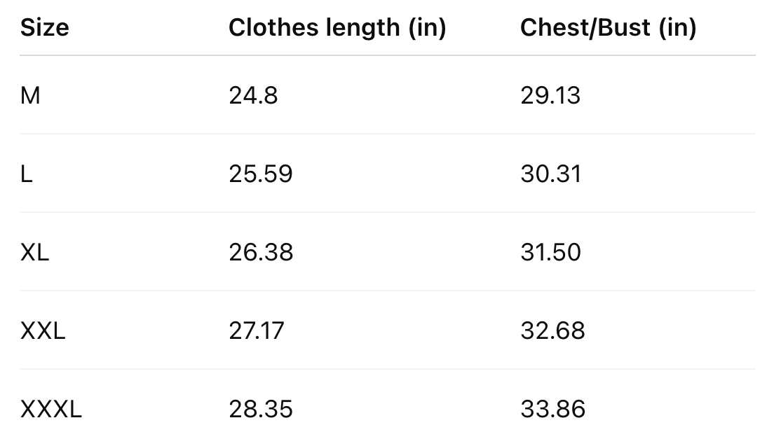Click the 26.38 clothes length value
The image size is (774, 446).
(x=261, y=252)
